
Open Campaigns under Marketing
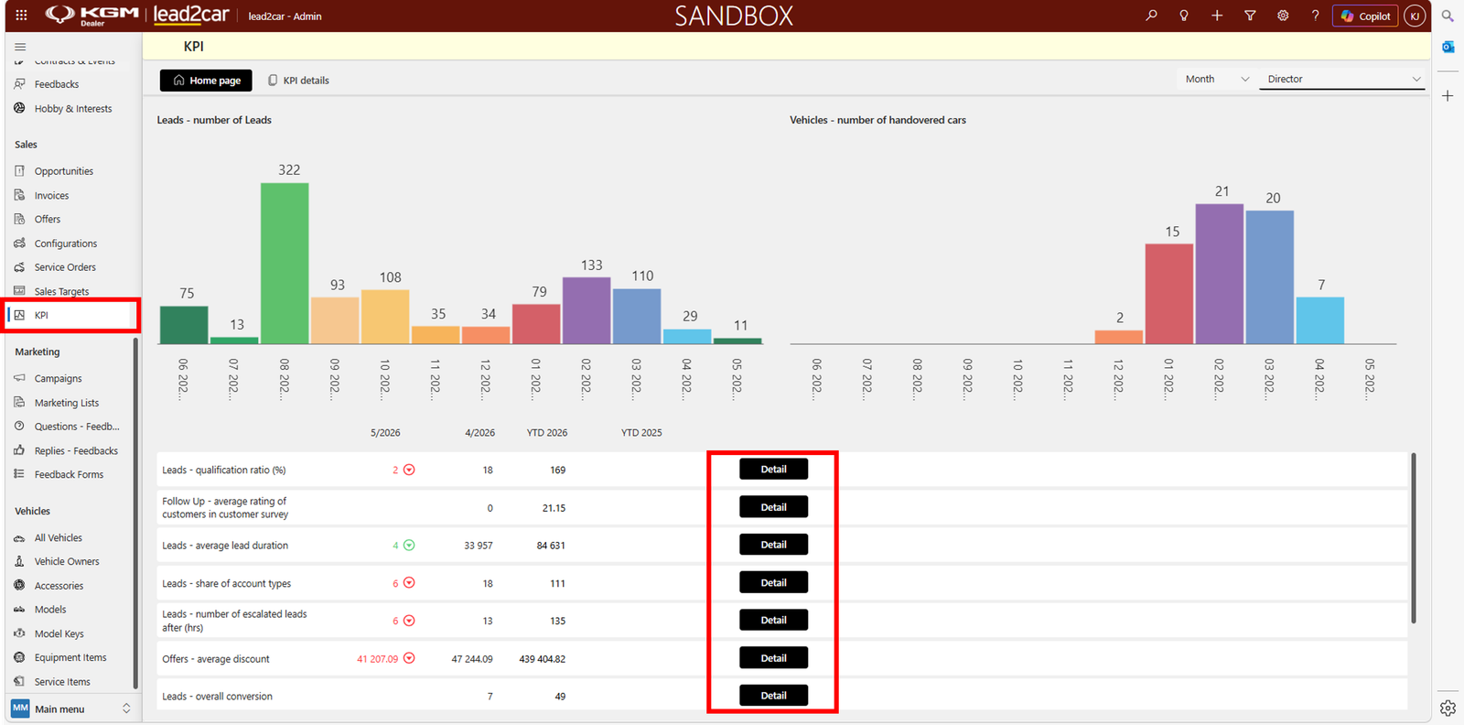(59, 379)
